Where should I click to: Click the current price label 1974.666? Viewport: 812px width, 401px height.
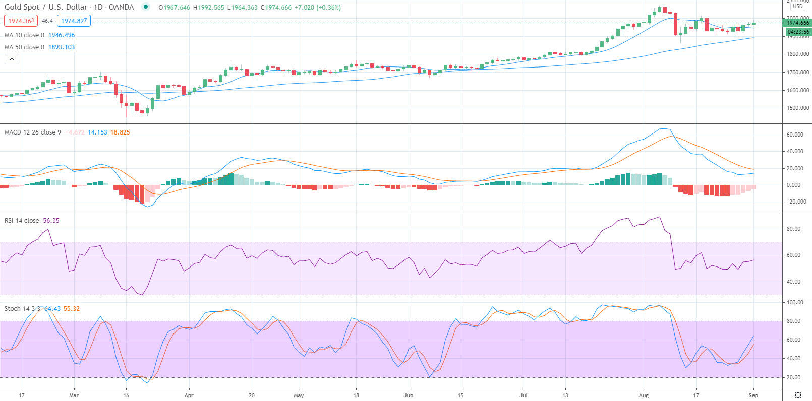[798, 23]
